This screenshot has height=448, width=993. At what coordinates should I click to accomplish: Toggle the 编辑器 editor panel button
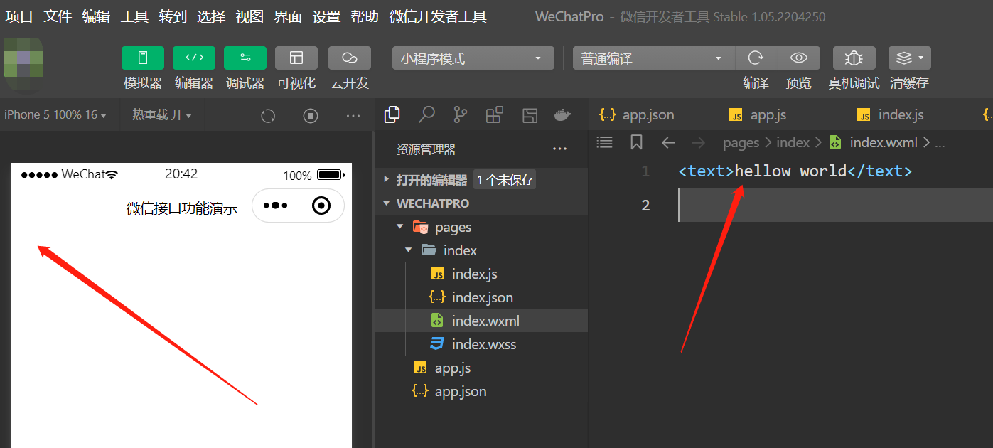(x=194, y=58)
